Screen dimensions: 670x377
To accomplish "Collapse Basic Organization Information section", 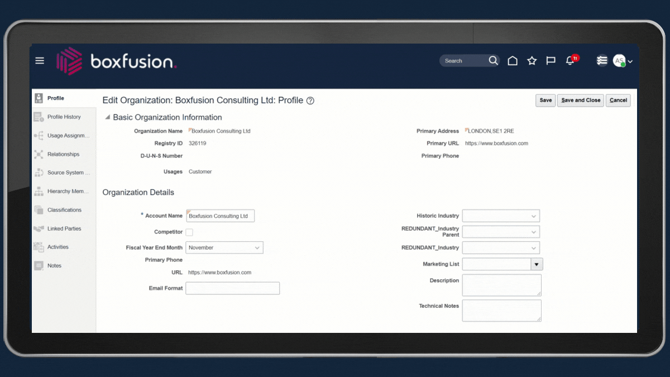I will pos(107,118).
